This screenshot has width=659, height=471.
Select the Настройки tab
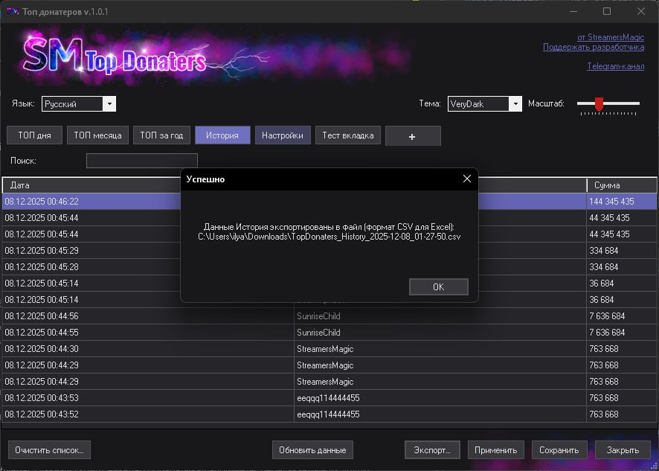pos(283,135)
